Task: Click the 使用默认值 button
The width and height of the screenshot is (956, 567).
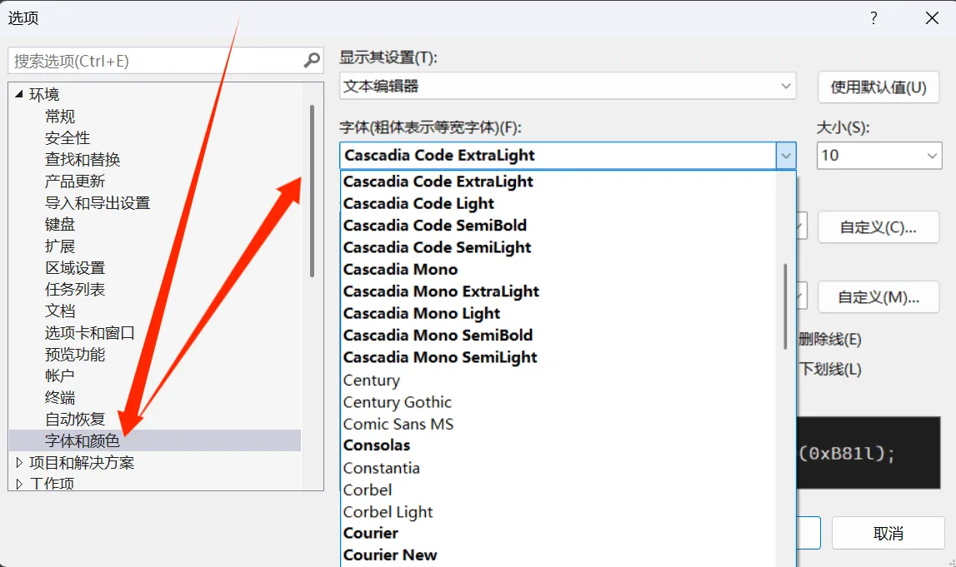Action: tap(878, 87)
